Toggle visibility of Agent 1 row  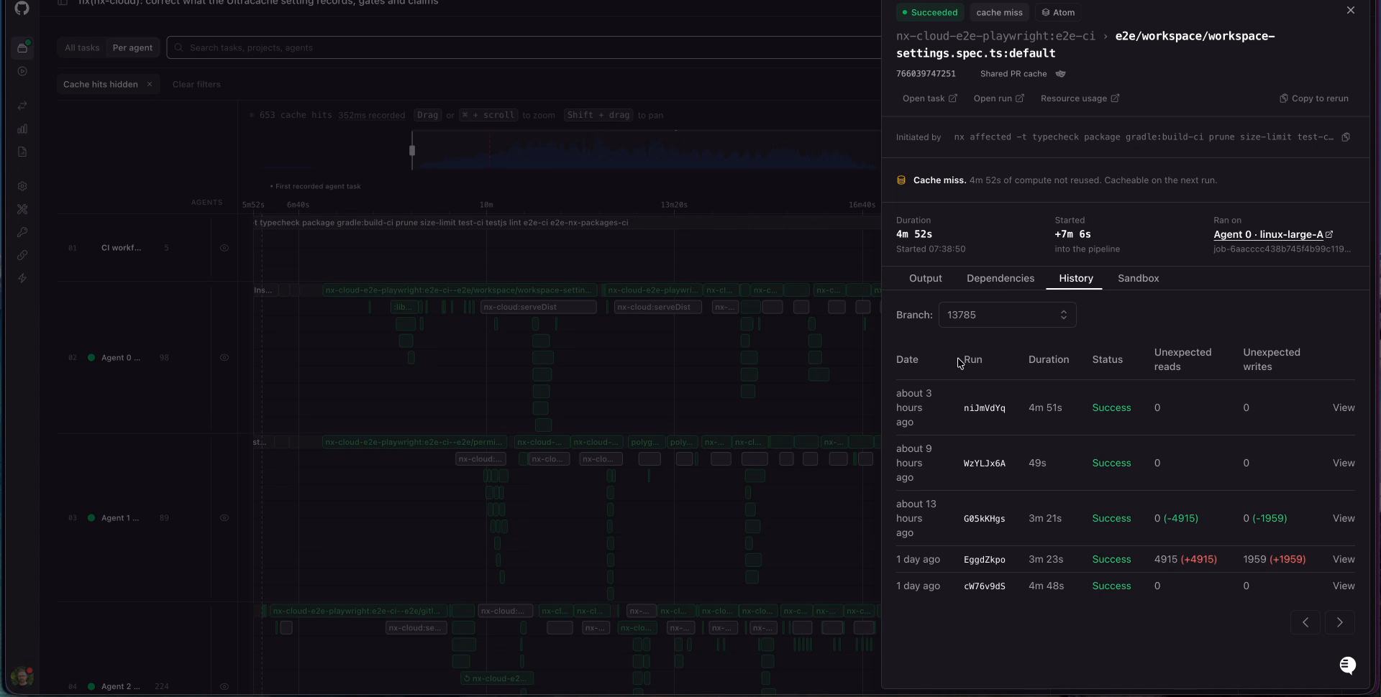point(224,518)
